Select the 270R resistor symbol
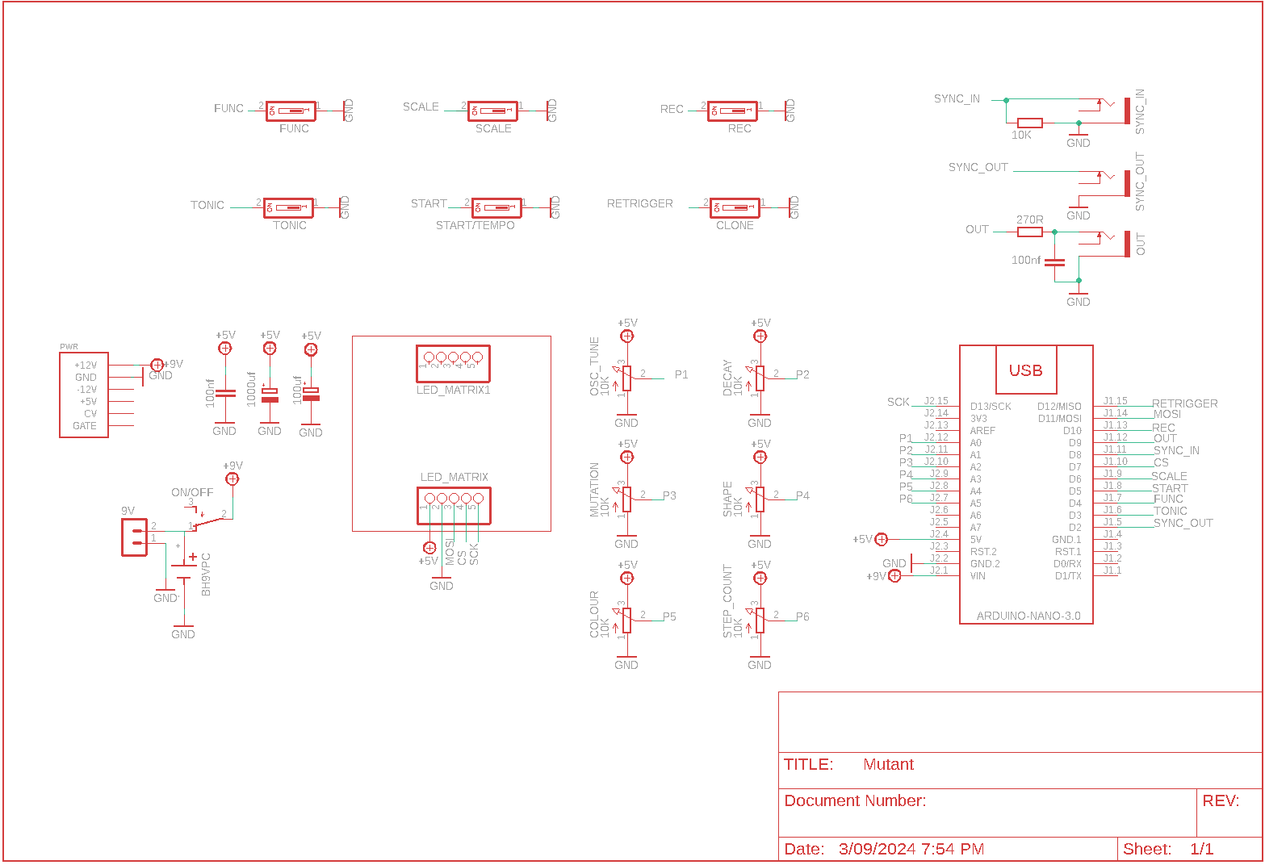The height and width of the screenshot is (865, 1265). coord(1030,232)
